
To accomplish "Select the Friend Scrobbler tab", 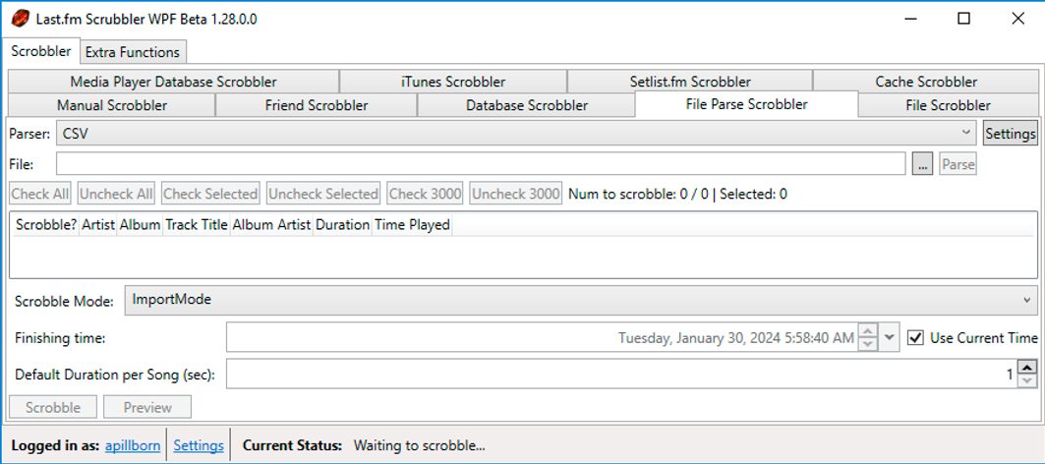I will [x=317, y=105].
